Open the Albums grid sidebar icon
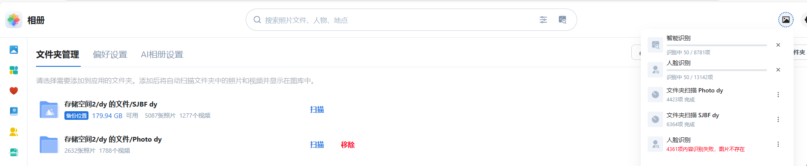807x166 pixels. (x=14, y=70)
